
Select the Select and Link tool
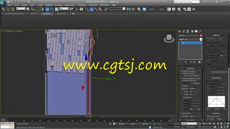coord(3,9)
